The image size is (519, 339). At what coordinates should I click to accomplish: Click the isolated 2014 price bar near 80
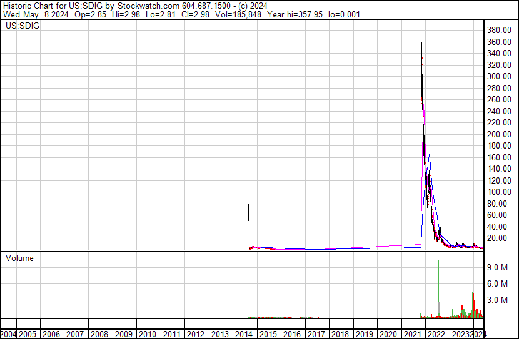click(x=249, y=212)
